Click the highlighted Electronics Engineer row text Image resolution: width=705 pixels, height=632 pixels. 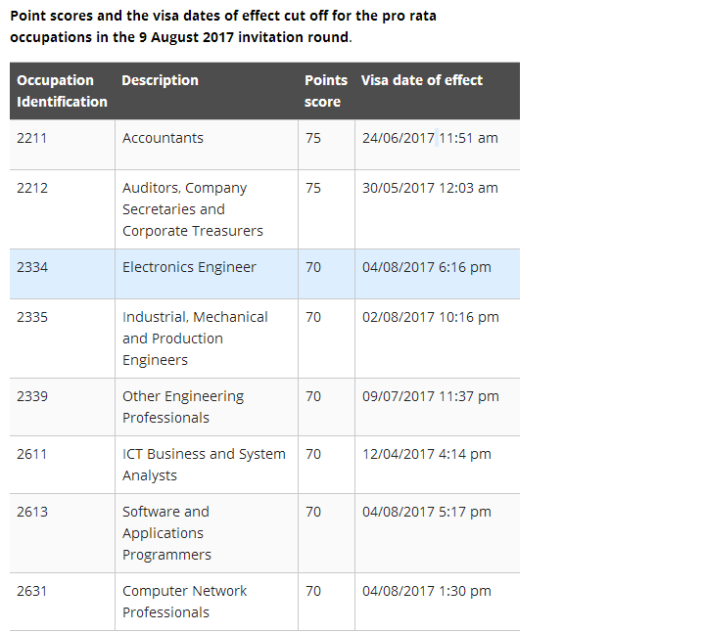189,267
